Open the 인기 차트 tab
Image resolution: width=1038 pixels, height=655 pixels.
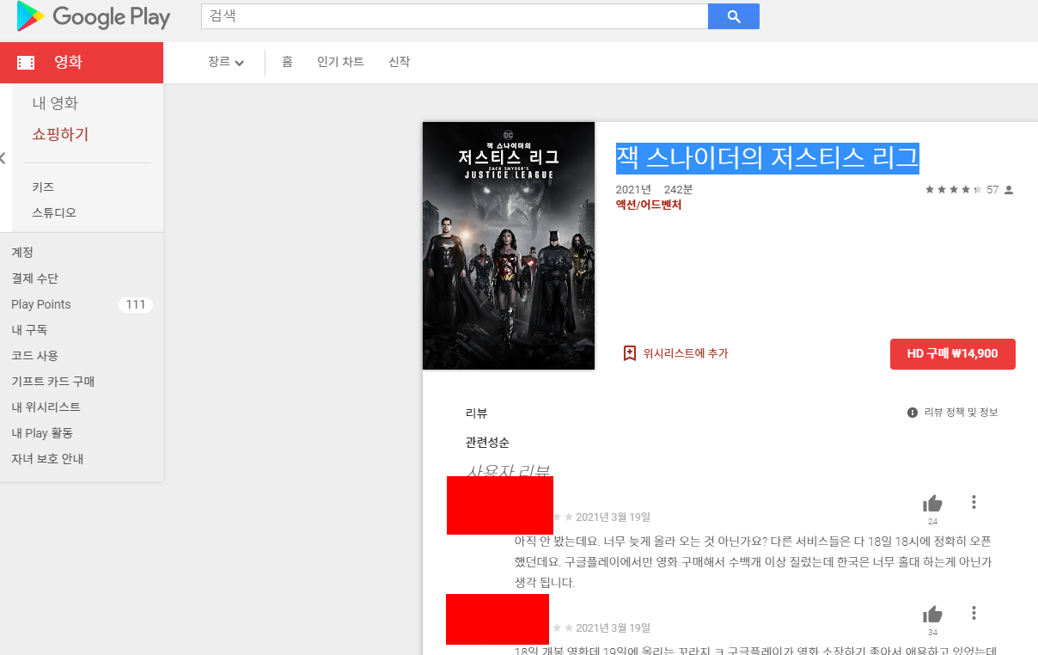point(340,62)
